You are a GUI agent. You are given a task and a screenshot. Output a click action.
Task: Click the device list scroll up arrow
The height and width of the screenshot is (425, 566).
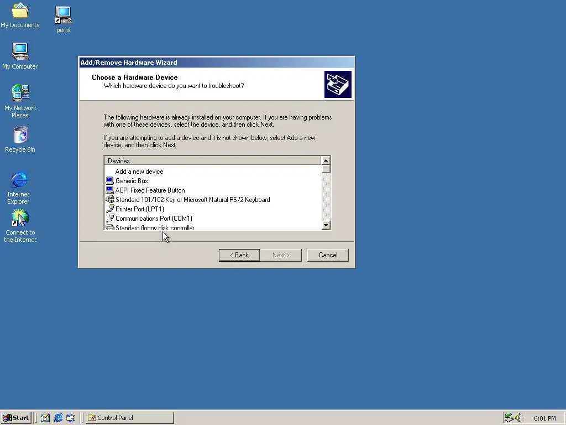click(x=326, y=160)
